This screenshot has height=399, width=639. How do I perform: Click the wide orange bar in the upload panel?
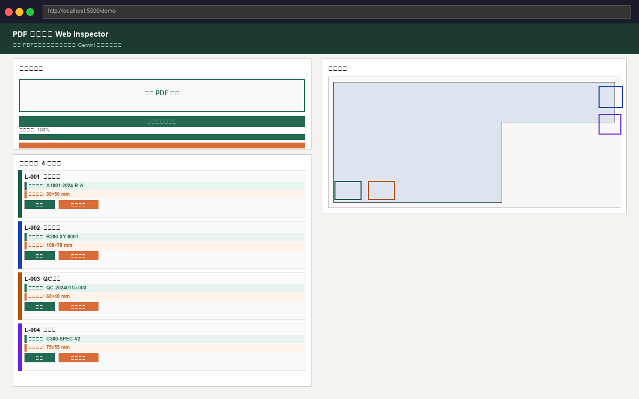click(x=162, y=145)
